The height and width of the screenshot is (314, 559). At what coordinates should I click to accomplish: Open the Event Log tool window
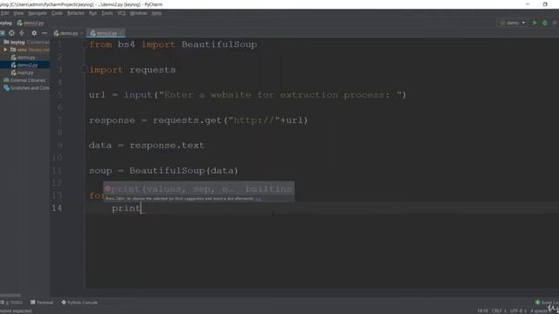tap(548, 303)
